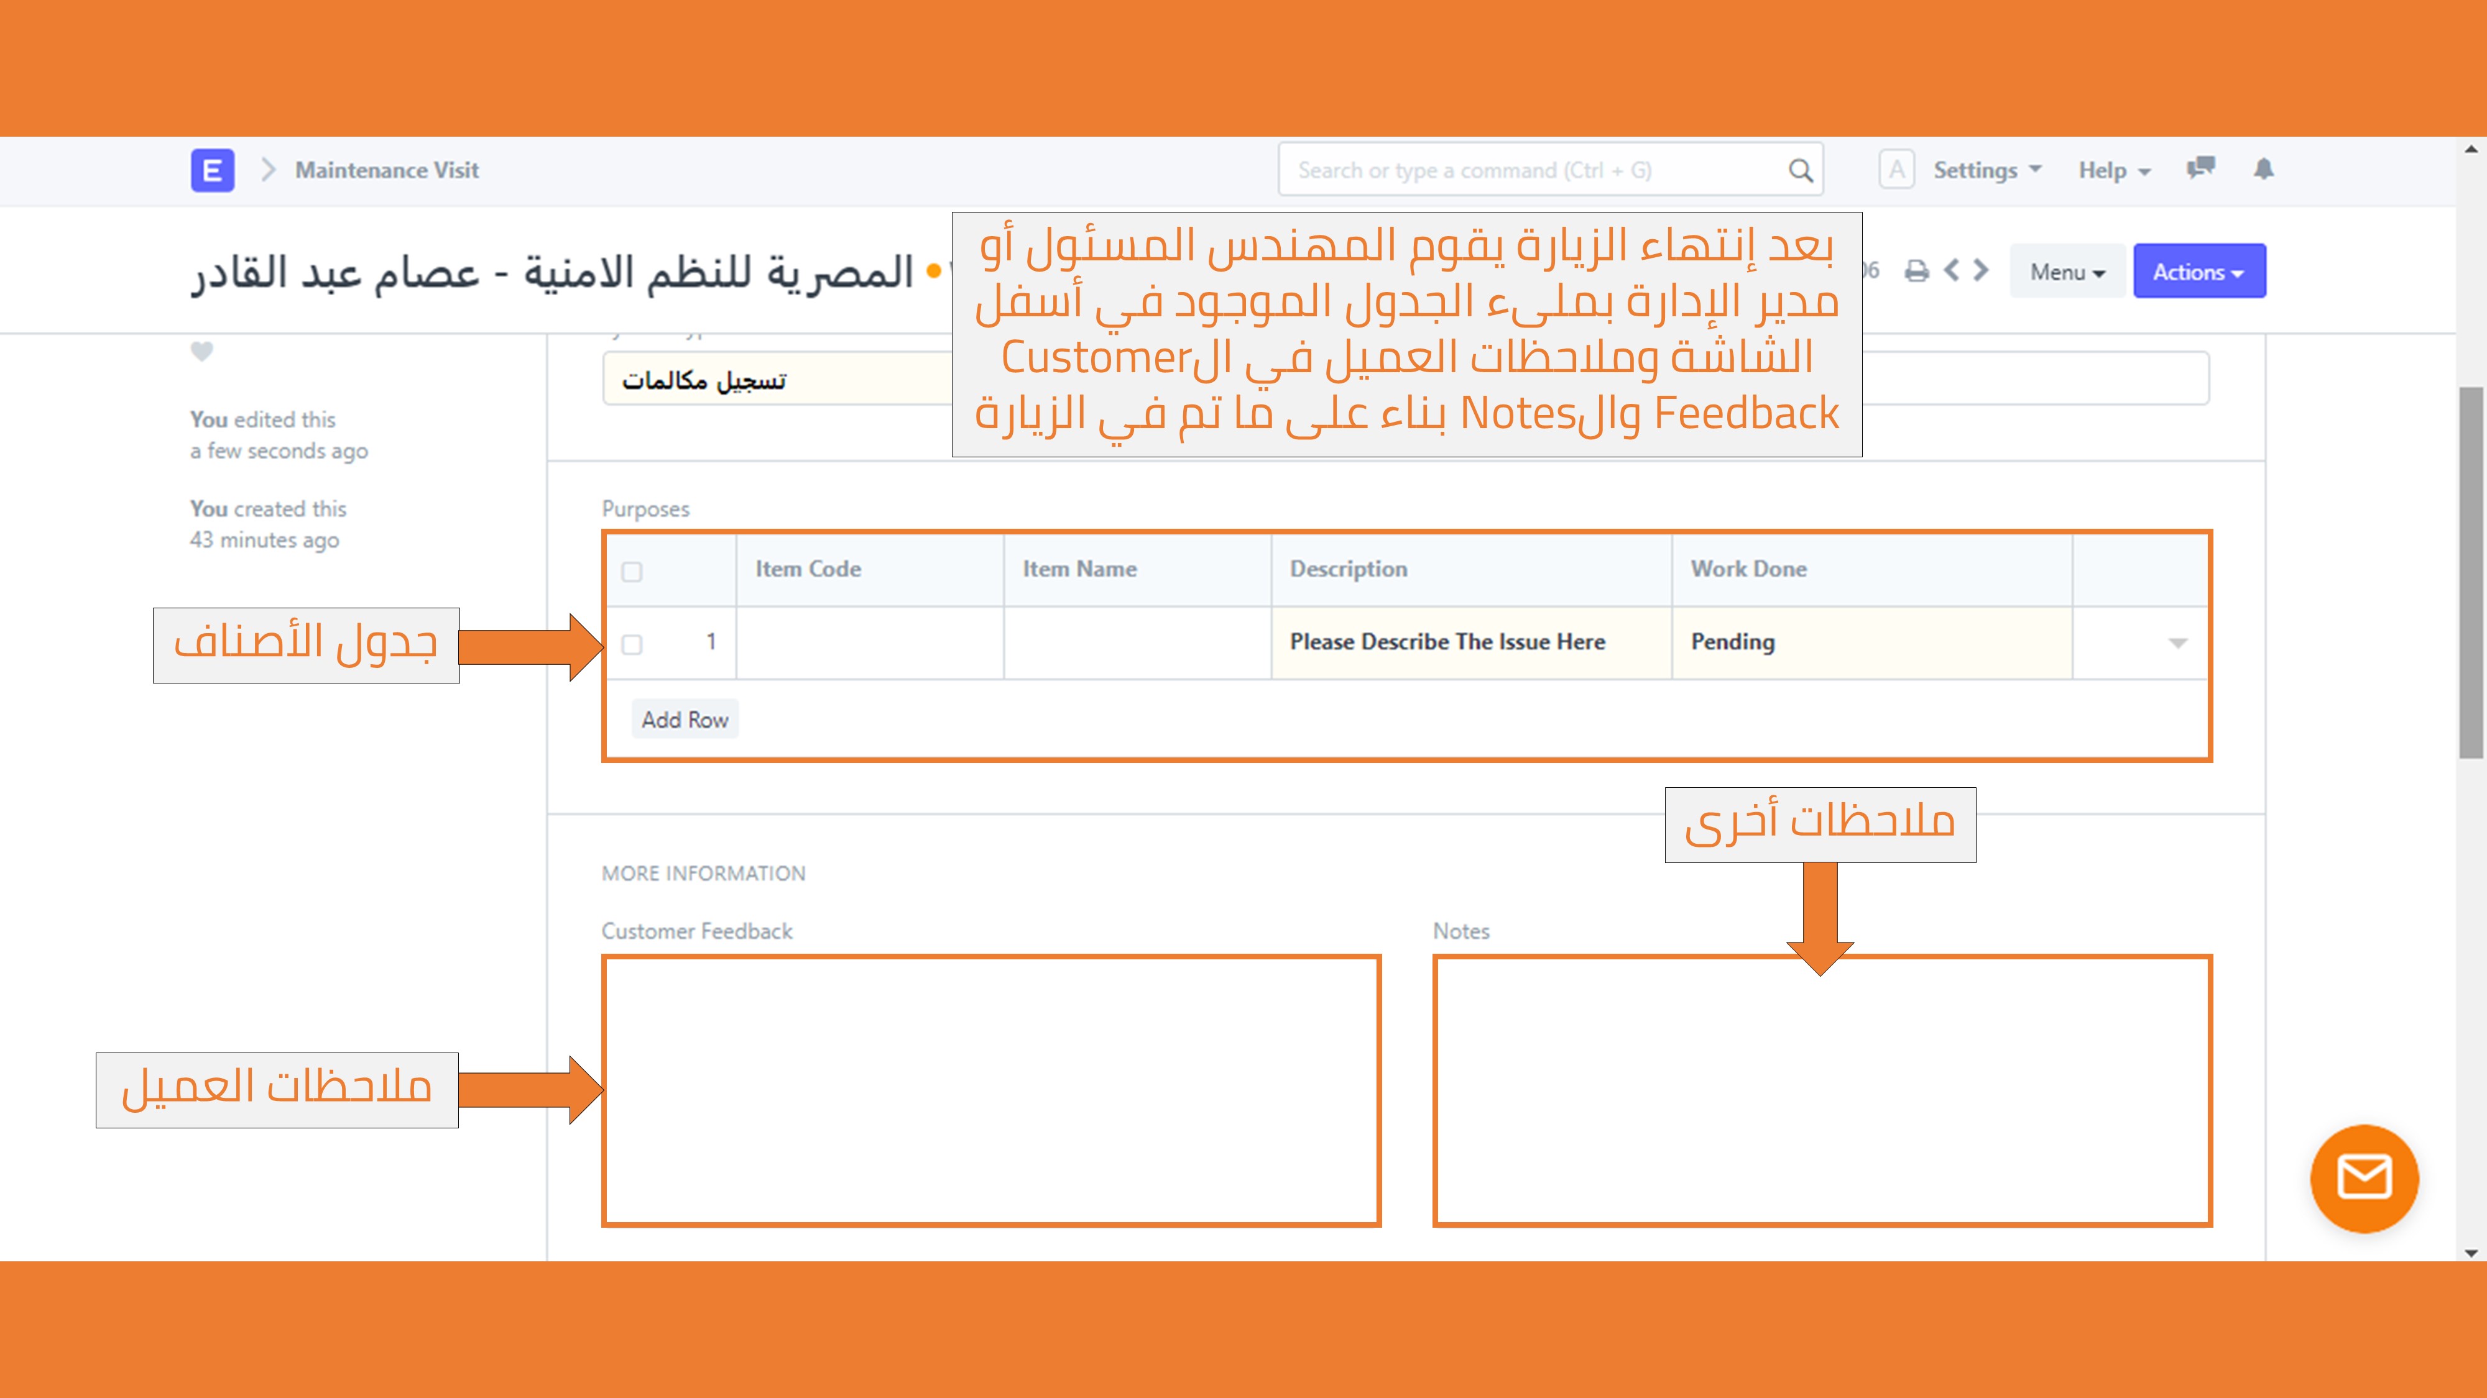Click the search magnifier icon
Image resolution: width=2487 pixels, height=1398 pixels.
tap(1799, 171)
